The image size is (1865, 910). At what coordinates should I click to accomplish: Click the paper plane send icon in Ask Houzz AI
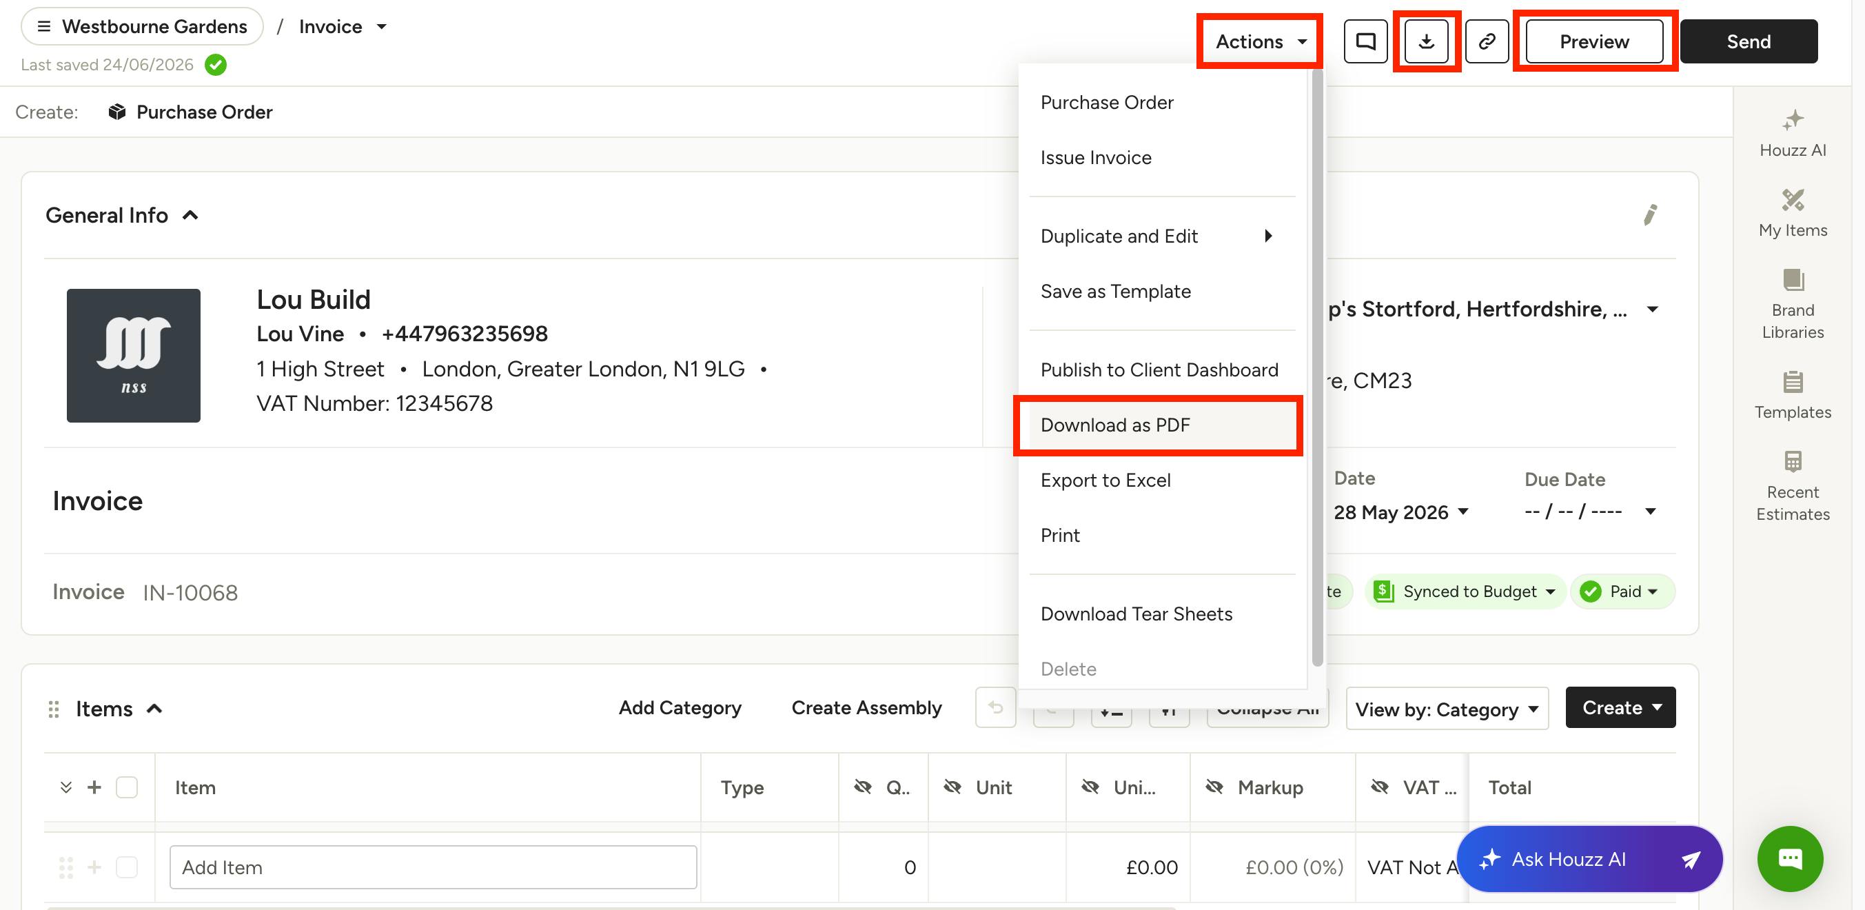pos(1691,859)
